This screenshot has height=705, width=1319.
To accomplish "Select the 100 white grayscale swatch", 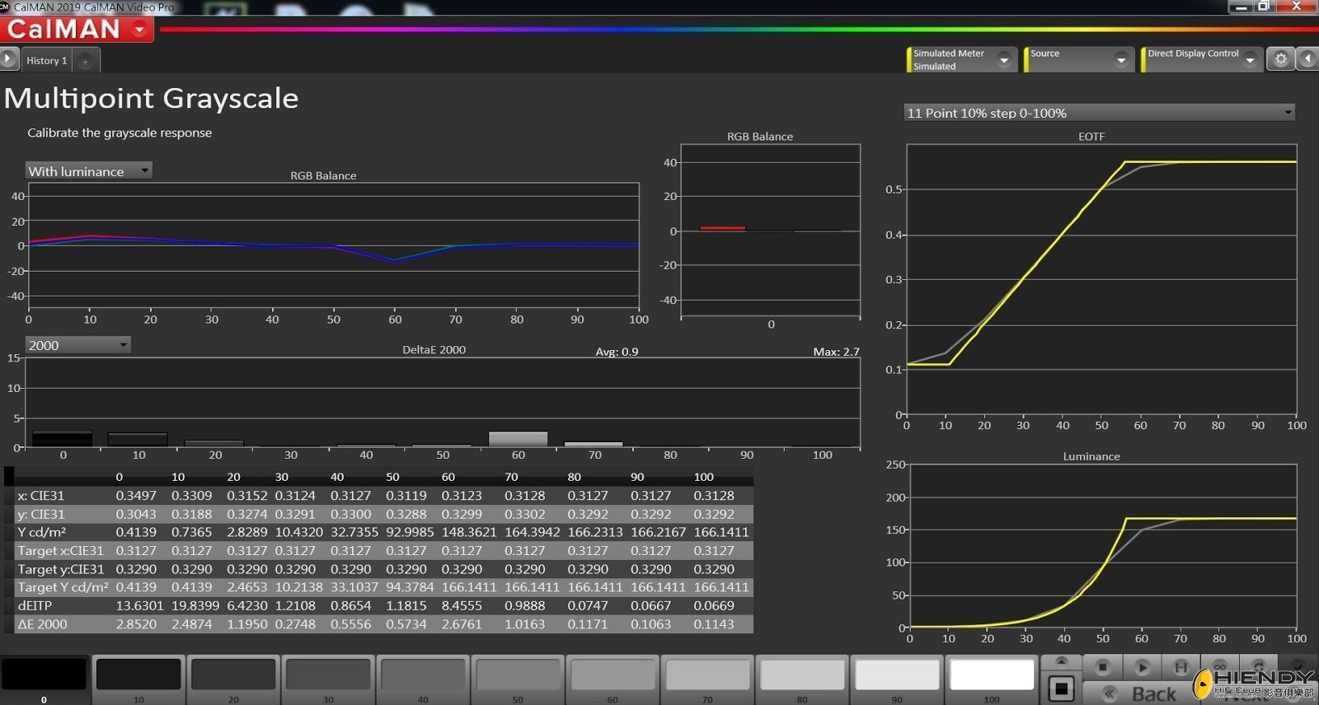I will click(992, 675).
